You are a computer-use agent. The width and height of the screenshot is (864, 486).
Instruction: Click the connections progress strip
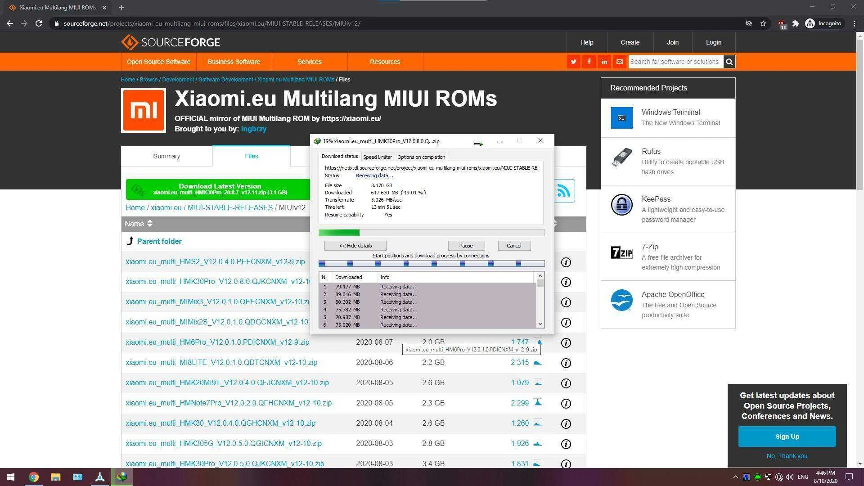pos(432,263)
